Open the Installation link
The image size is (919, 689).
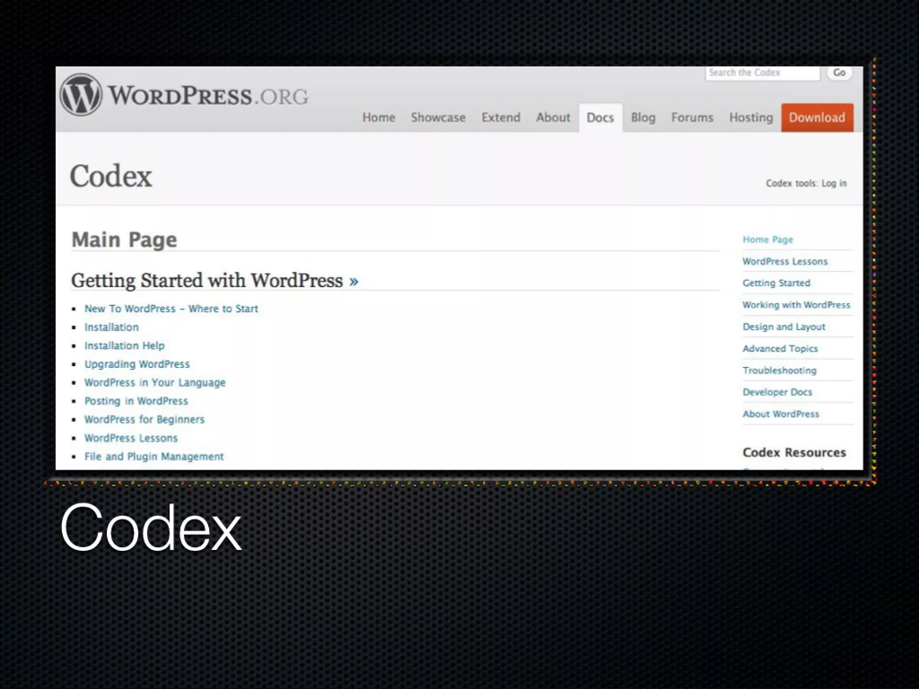111,327
